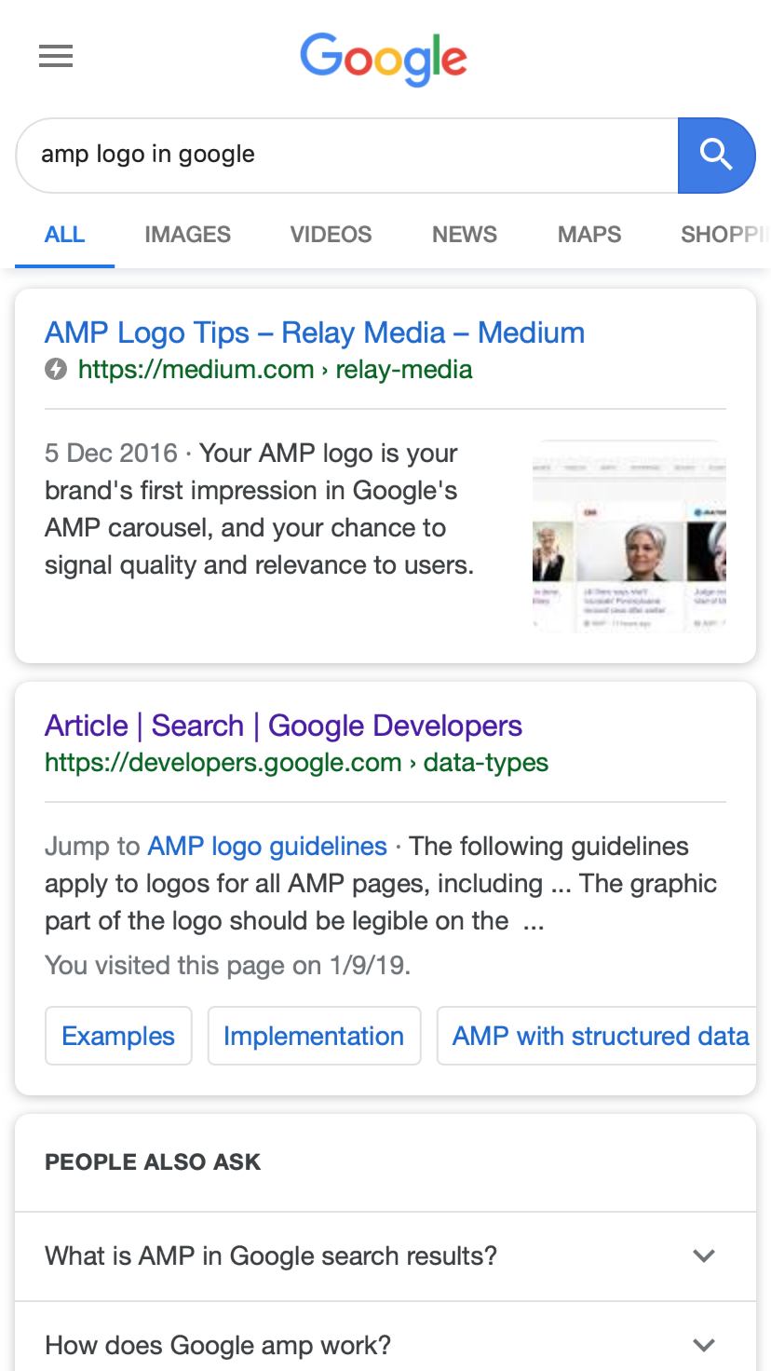The height and width of the screenshot is (1371, 771).
Task: Open the hamburger menu
Action: [x=56, y=57]
